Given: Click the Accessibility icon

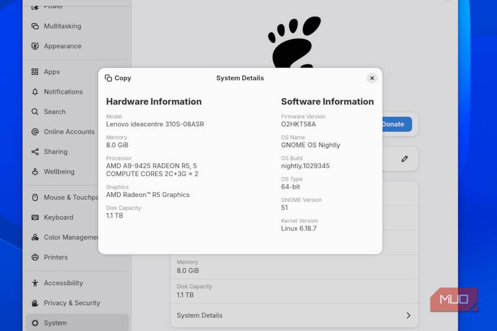Looking at the screenshot, I should coord(35,283).
